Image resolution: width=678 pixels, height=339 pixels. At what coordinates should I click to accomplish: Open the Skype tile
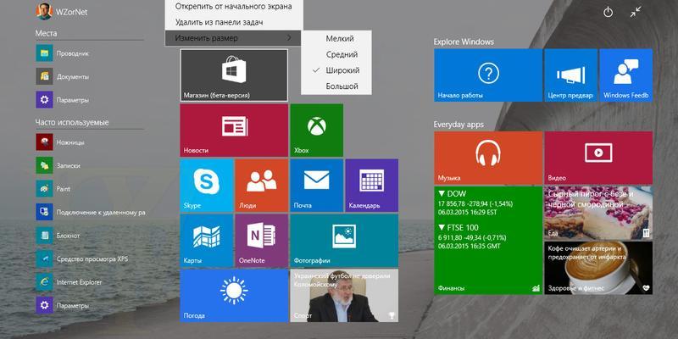point(206,185)
